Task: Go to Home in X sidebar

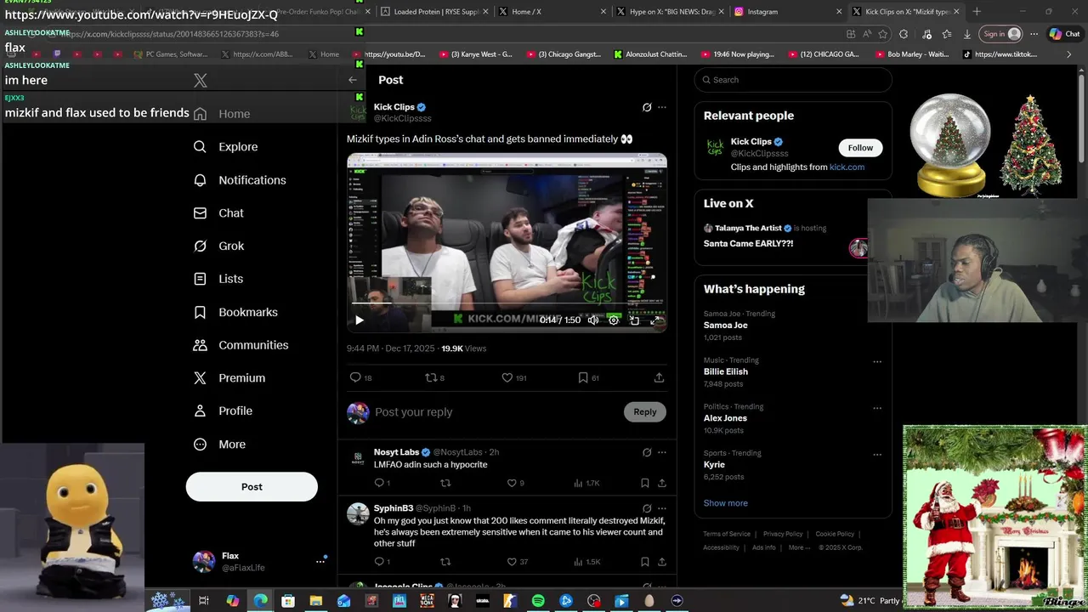Action: pyautogui.click(x=223, y=114)
